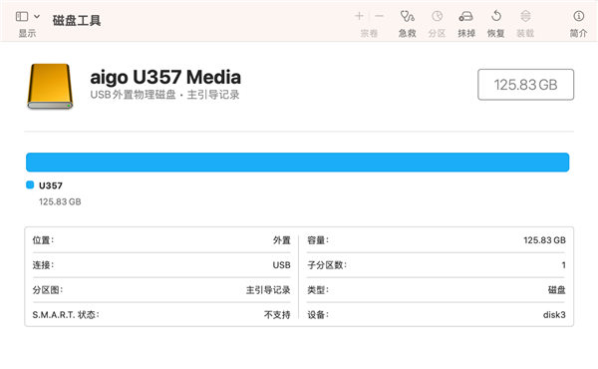Select the '宗卷' label under plus/minus
Image resolution: width=598 pixels, height=369 pixels.
coord(369,33)
